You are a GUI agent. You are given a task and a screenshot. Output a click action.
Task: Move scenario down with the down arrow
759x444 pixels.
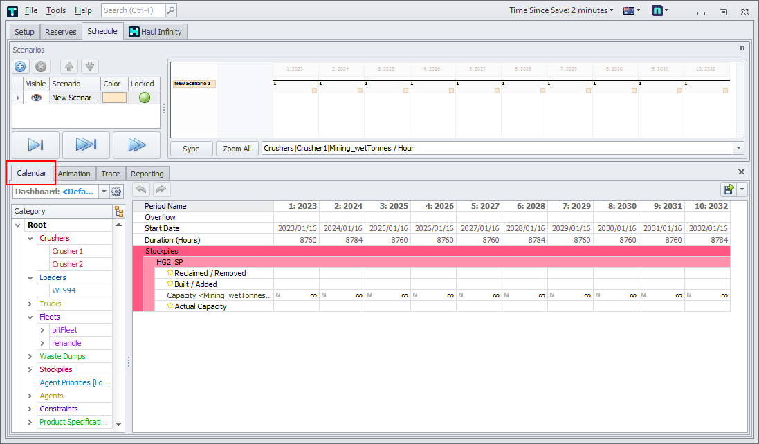(90, 66)
